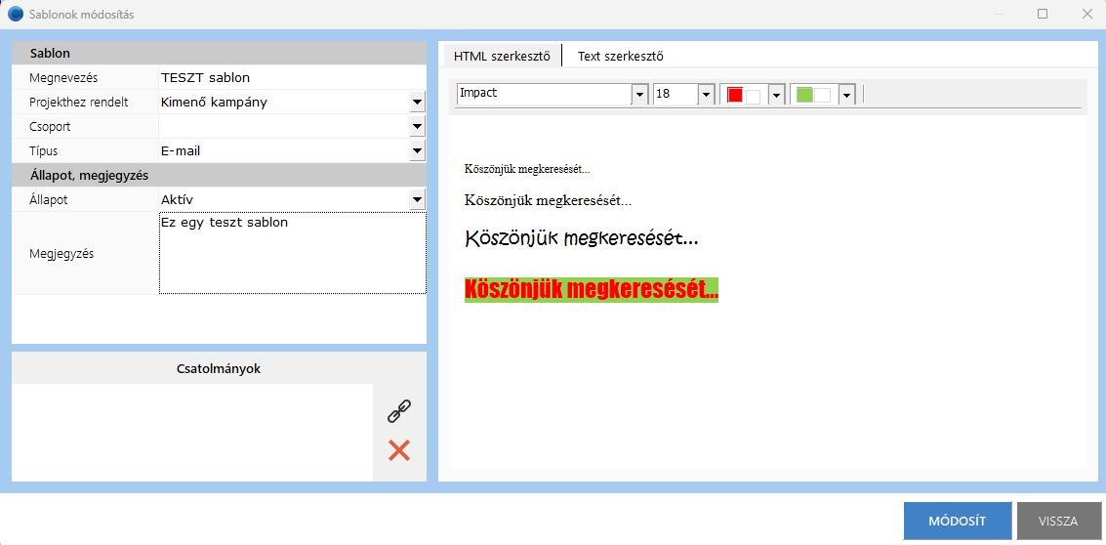Open the Impact font family dropdown
The image size is (1106, 545).
pyautogui.click(x=640, y=95)
